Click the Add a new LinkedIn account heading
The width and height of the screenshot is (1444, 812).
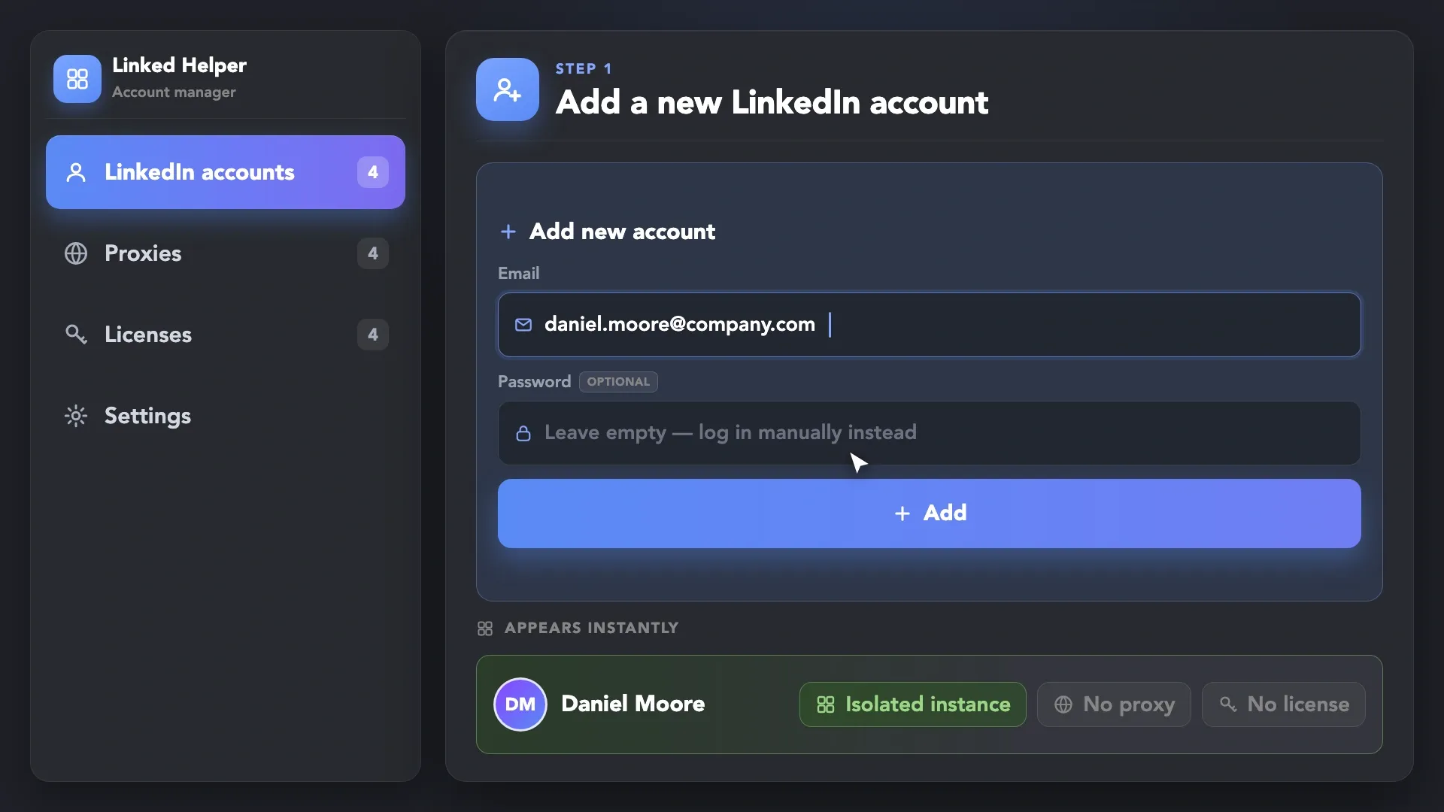point(772,102)
